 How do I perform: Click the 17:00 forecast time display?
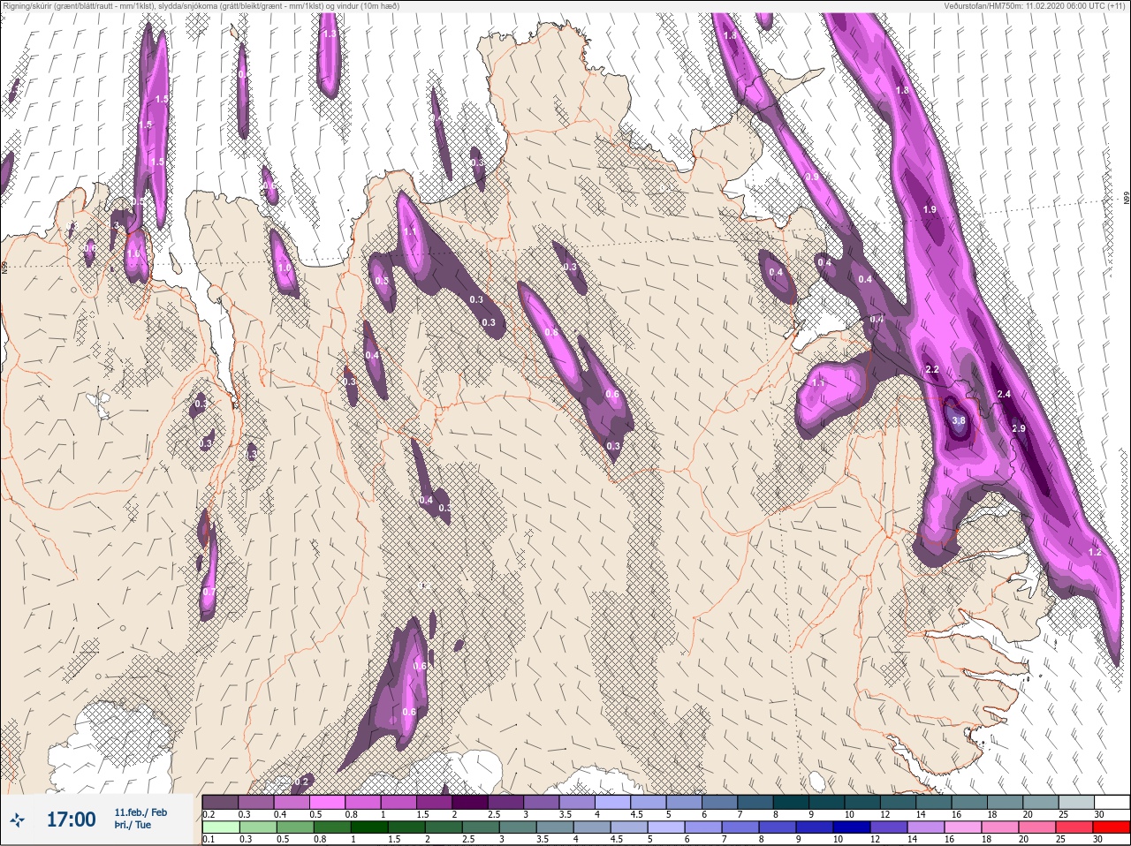71,820
